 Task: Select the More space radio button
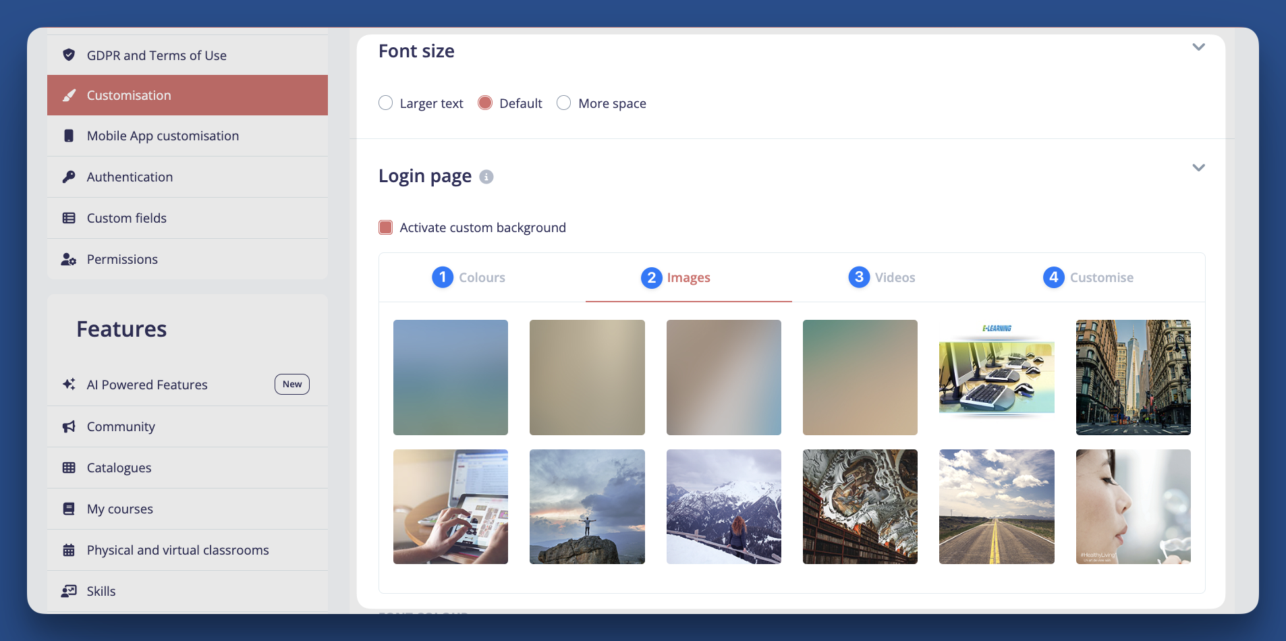[x=564, y=103]
